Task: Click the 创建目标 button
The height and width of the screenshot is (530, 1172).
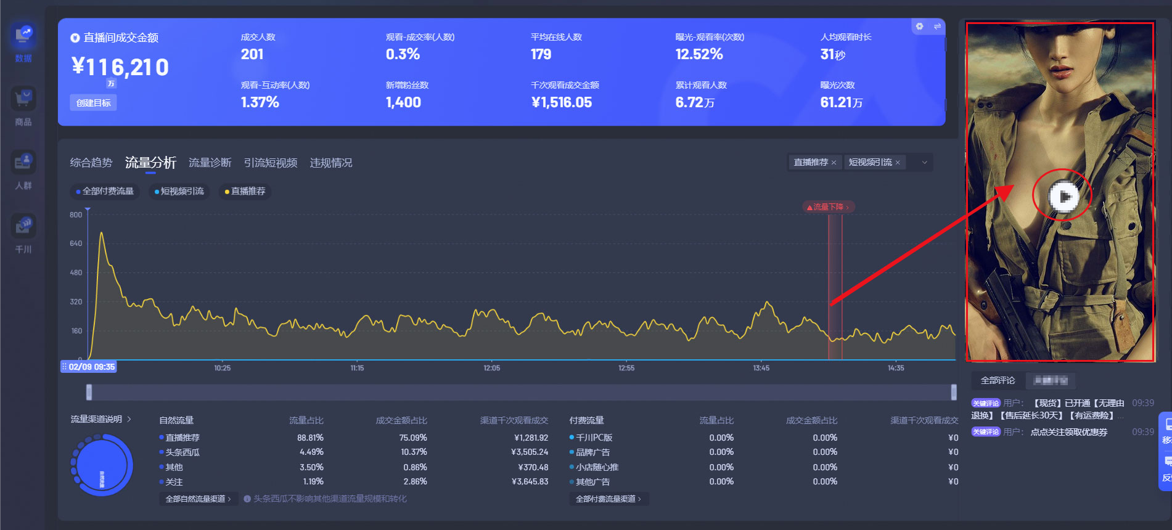Action: click(x=93, y=103)
